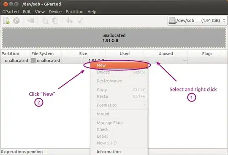Open the Edit menu
The height and width of the screenshot is (155, 228).
[x=27, y=12]
